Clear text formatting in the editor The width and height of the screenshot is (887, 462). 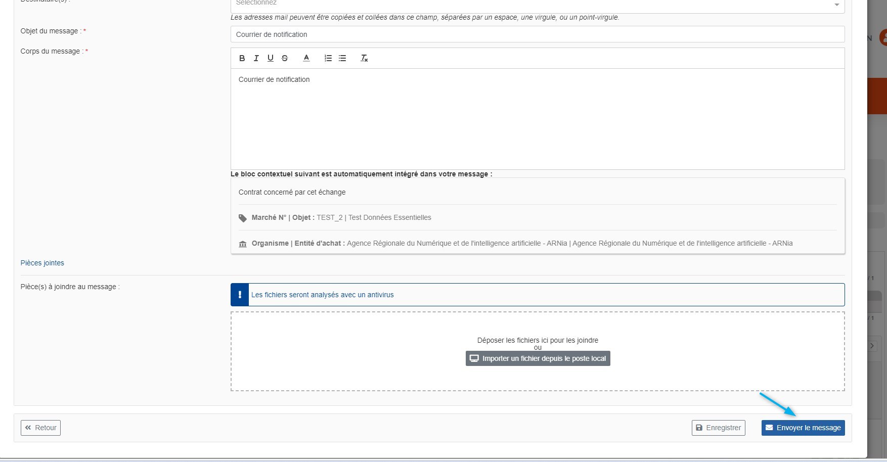click(364, 58)
